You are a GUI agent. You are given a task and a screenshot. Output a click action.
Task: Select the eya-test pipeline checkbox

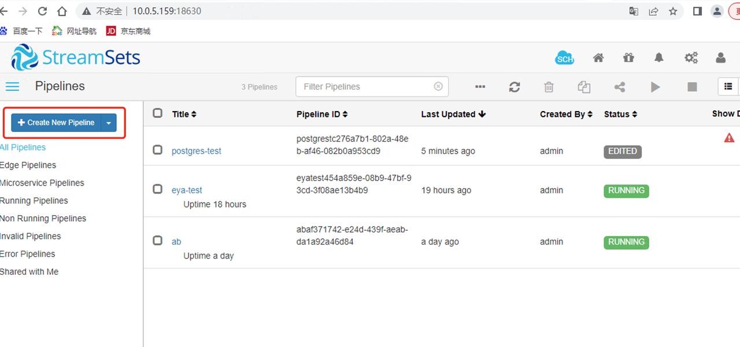[x=157, y=189]
